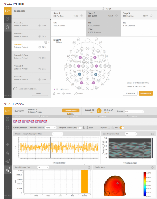The width and height of the screenshot is (157, 199).
Task: Zoom out the temporal window magnifier
Action: click(87, 127)
